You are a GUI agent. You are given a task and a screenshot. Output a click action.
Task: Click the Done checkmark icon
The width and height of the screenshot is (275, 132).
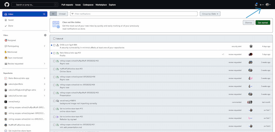[6, 26]
